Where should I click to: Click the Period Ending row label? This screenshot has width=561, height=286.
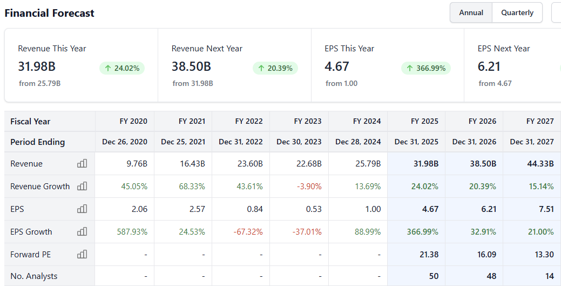click(x=37, y=142)
